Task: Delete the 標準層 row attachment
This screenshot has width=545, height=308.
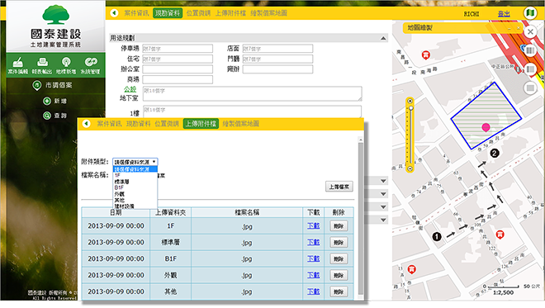Action: pos(339,243)
